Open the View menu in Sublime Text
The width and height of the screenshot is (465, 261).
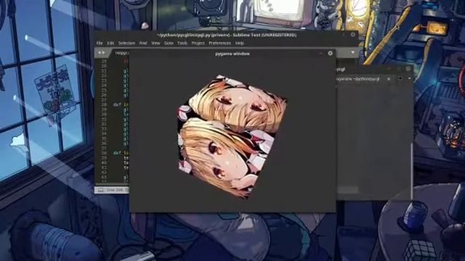pos(155,43)
